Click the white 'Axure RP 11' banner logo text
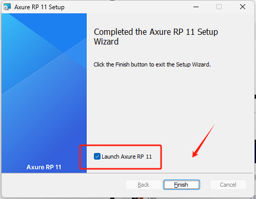Viewport: 256px width, 199px height. pyautogui.click(x=44, y=167)
